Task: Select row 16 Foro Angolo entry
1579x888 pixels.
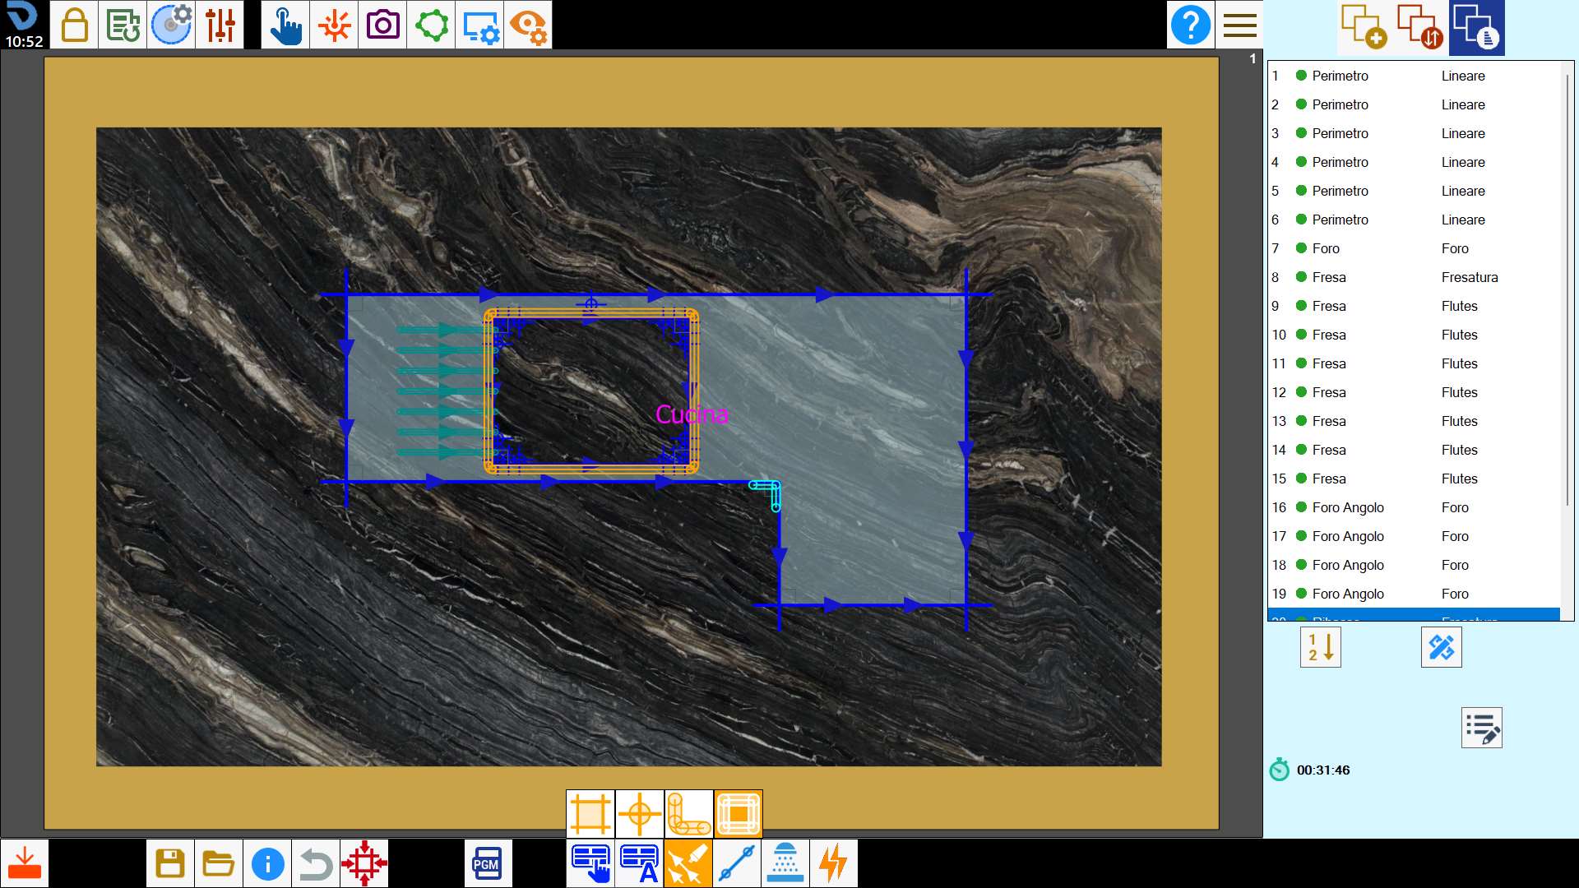Action: [1414, 507]
